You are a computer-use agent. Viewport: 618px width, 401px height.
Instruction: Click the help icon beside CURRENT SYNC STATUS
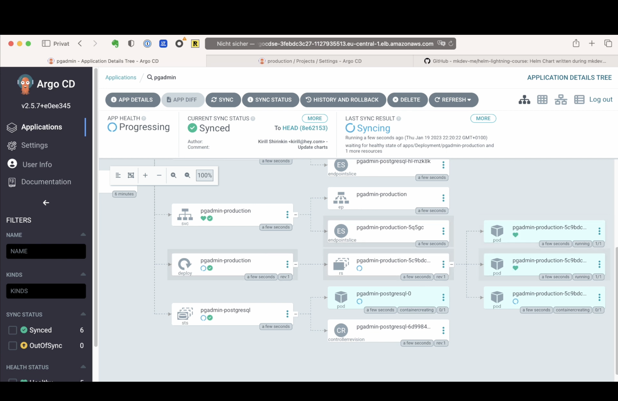[x=253, y=119]
